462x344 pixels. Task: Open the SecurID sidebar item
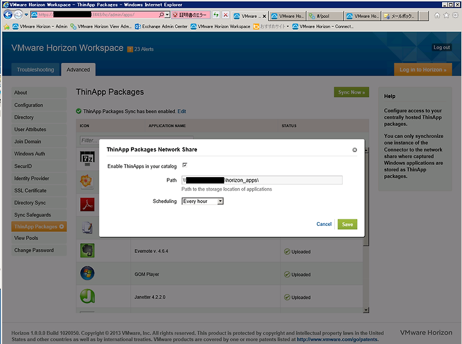(x=39, y=166)
